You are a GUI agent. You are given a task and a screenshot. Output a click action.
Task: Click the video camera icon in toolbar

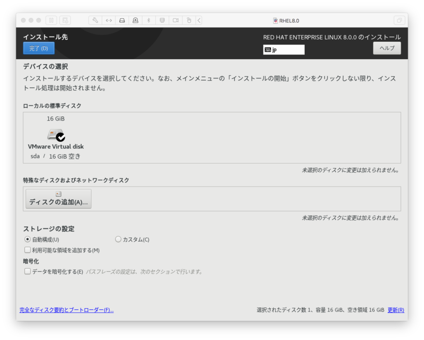175,20
